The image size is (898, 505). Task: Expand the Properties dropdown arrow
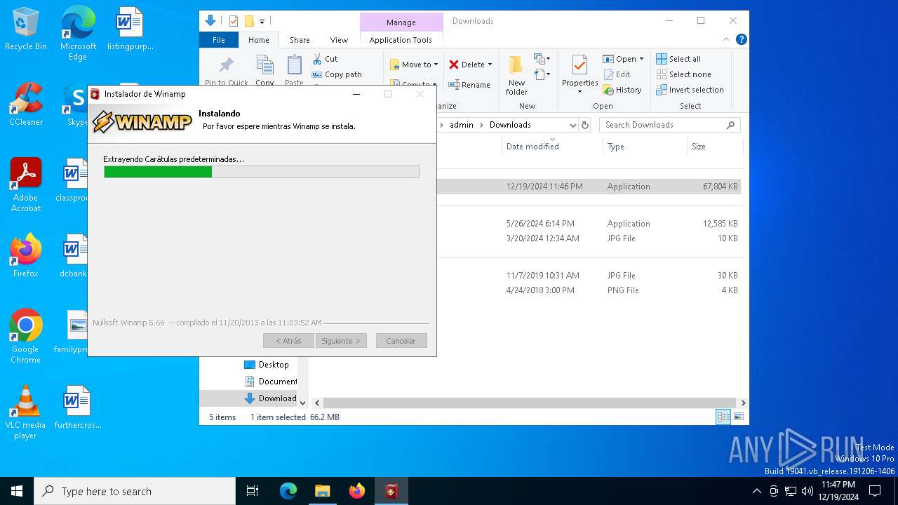[x=579, y=92]
